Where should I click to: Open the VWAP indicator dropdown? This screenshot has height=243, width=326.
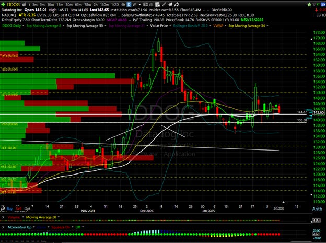[x=225, y=26]
